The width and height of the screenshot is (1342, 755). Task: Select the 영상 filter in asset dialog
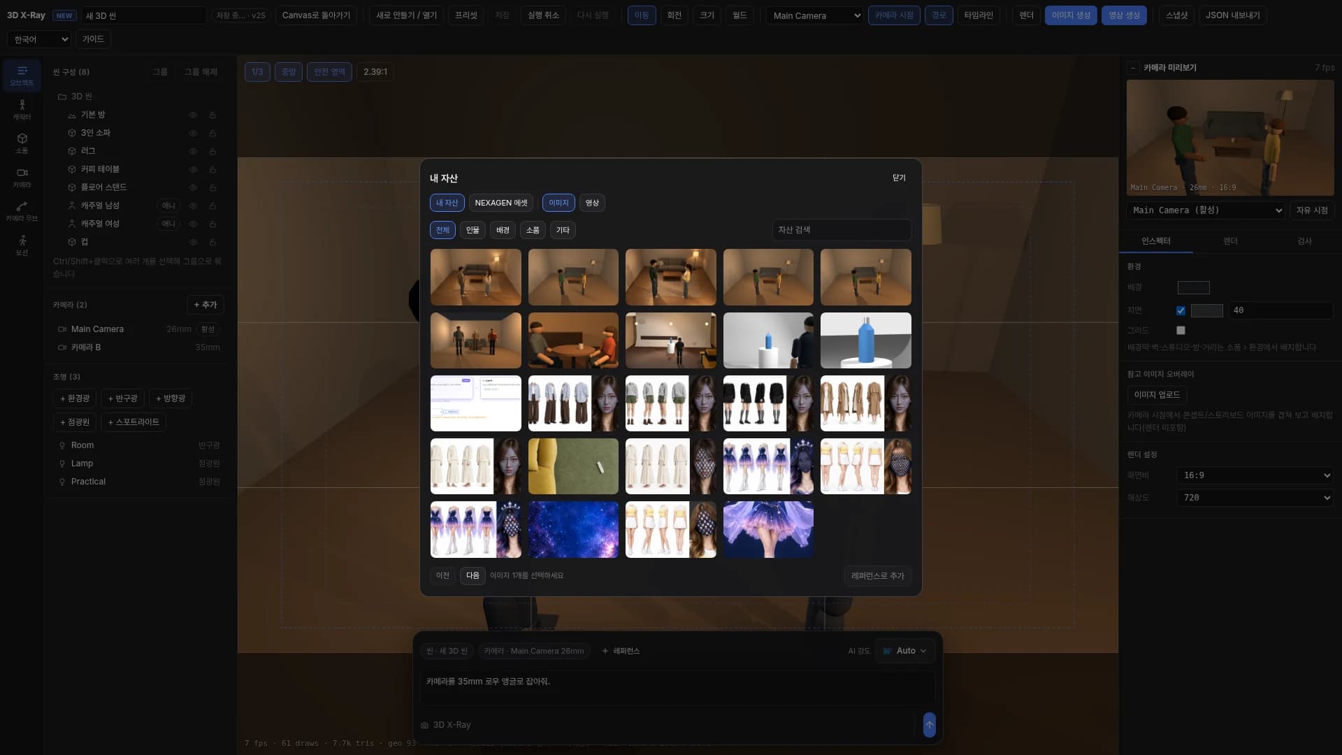tap(592, 203)
